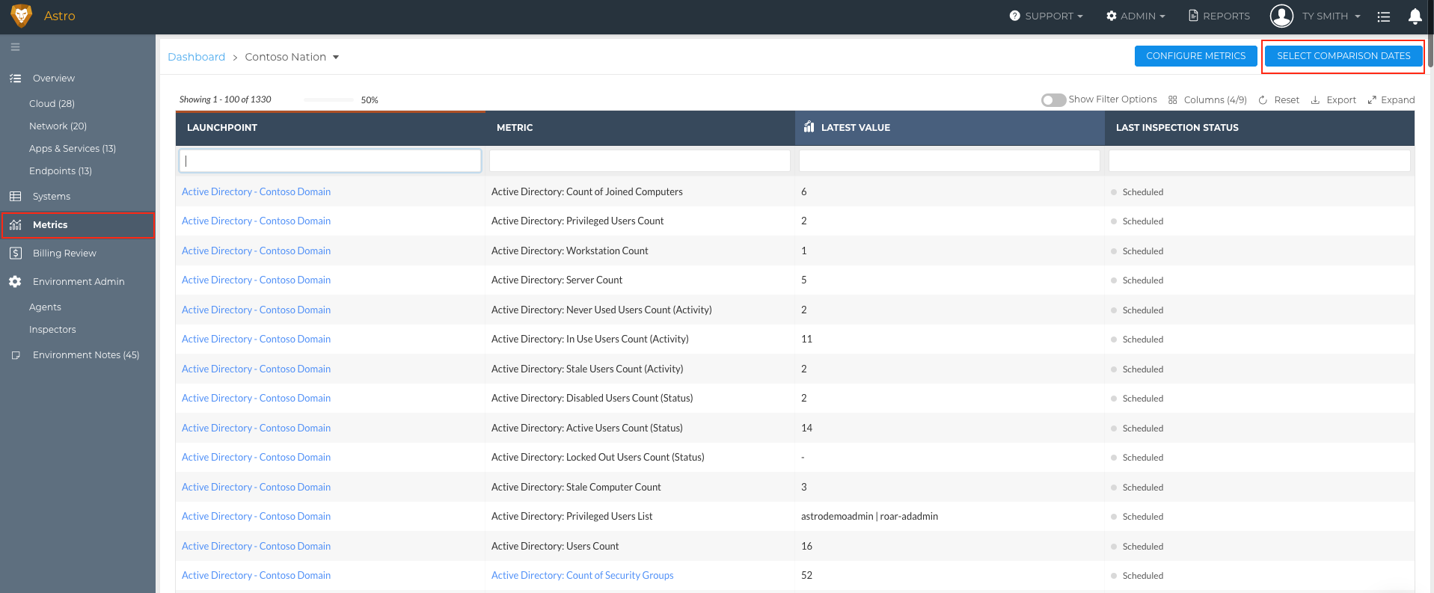
Task: Click the Environment Admin gear icon
Action: (x=15, y=282)
